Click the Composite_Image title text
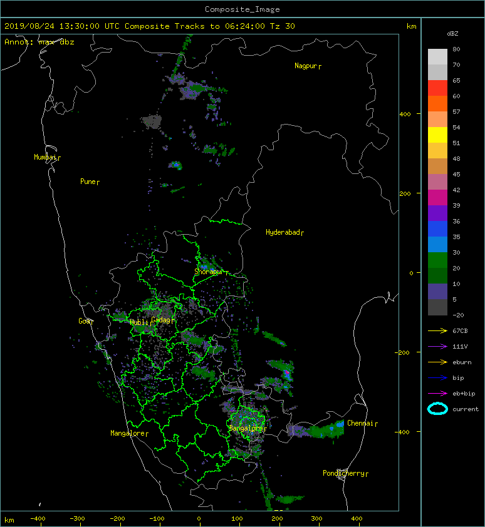This screenshot has width=485, height=527. (x=242, y=9)
